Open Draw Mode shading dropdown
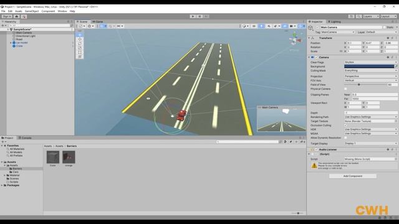399x224 pixels. coord(245,26)
